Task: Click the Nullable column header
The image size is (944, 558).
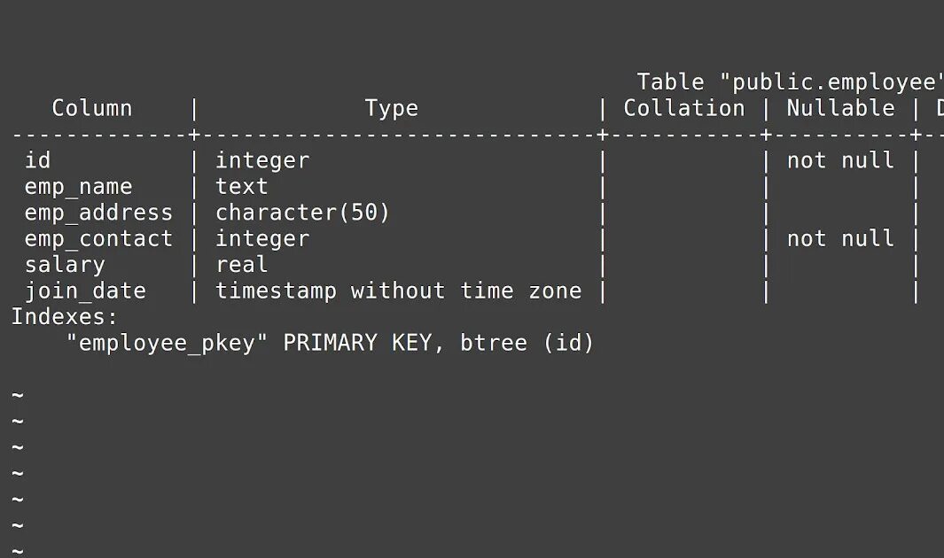Action: pos(840,108)
